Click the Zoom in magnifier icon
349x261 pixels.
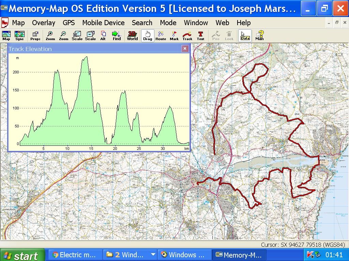(50, 36)
